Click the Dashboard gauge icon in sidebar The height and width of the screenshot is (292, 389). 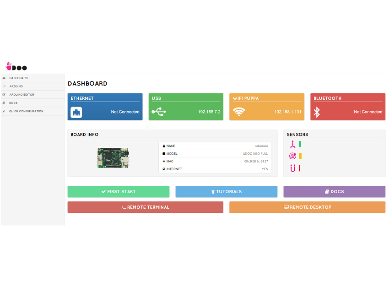pos(4,78)
